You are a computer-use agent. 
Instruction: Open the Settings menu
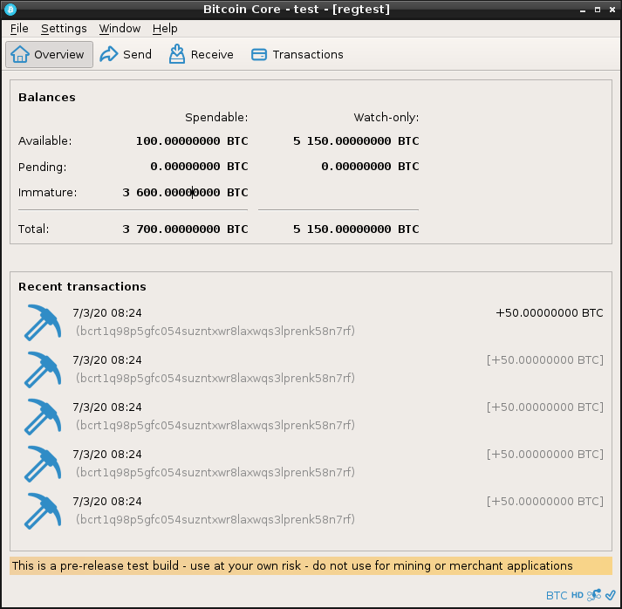tap(64, 29)
